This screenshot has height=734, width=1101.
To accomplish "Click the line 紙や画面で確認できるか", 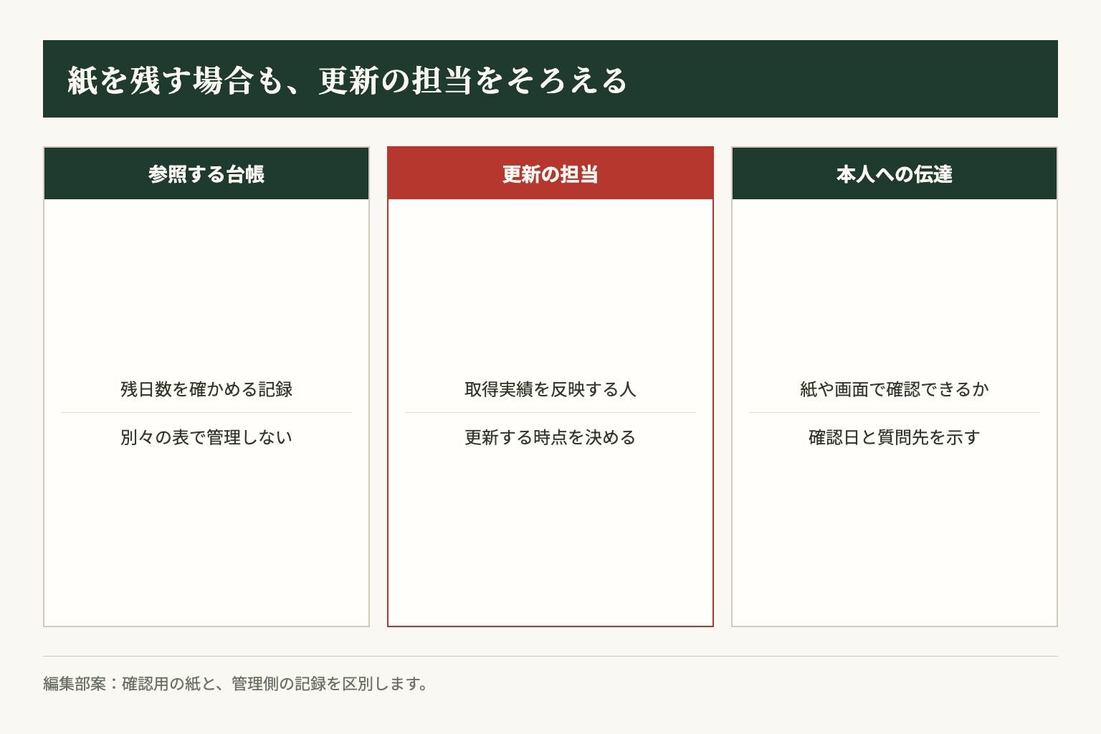I will [x=895, y=389].
